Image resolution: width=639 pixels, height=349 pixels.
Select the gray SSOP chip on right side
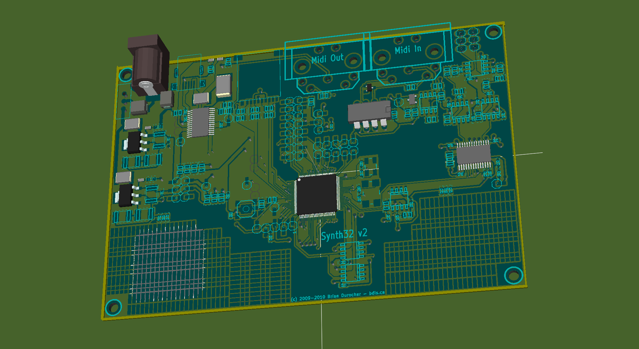click(473, 154)
